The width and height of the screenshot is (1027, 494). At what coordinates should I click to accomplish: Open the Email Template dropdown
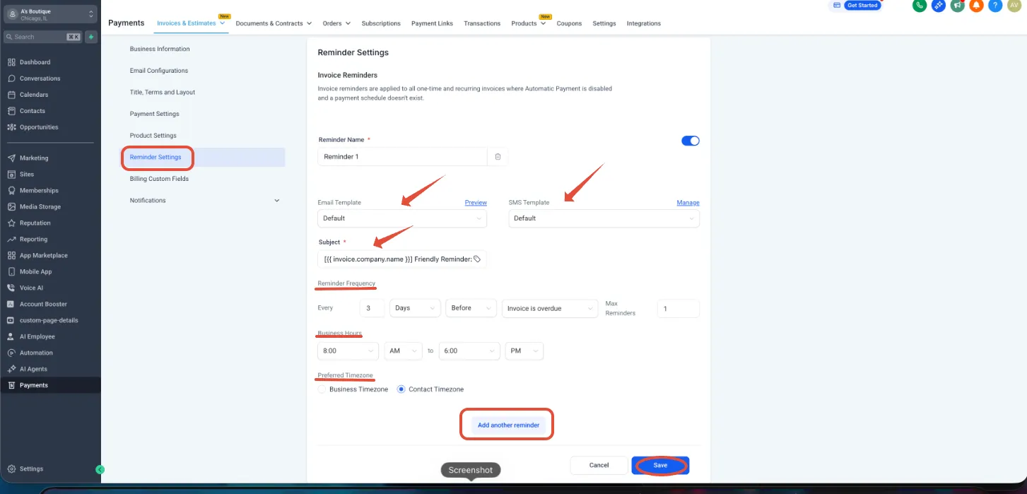tap(402, 218)
